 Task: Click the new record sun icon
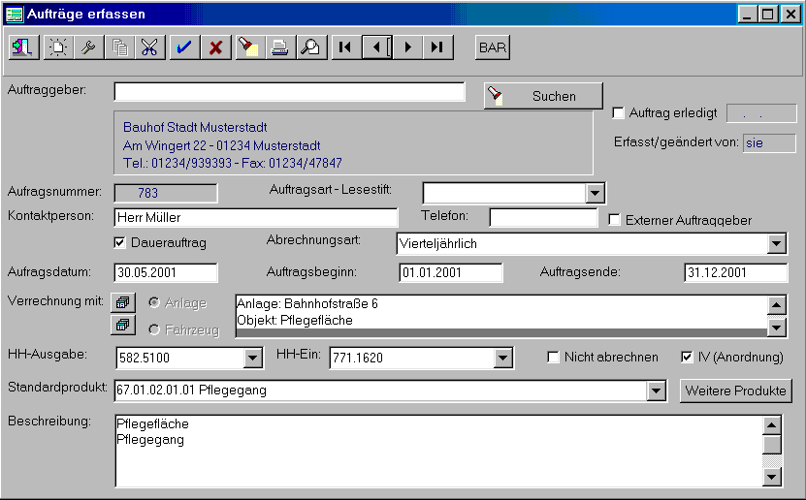58,47
